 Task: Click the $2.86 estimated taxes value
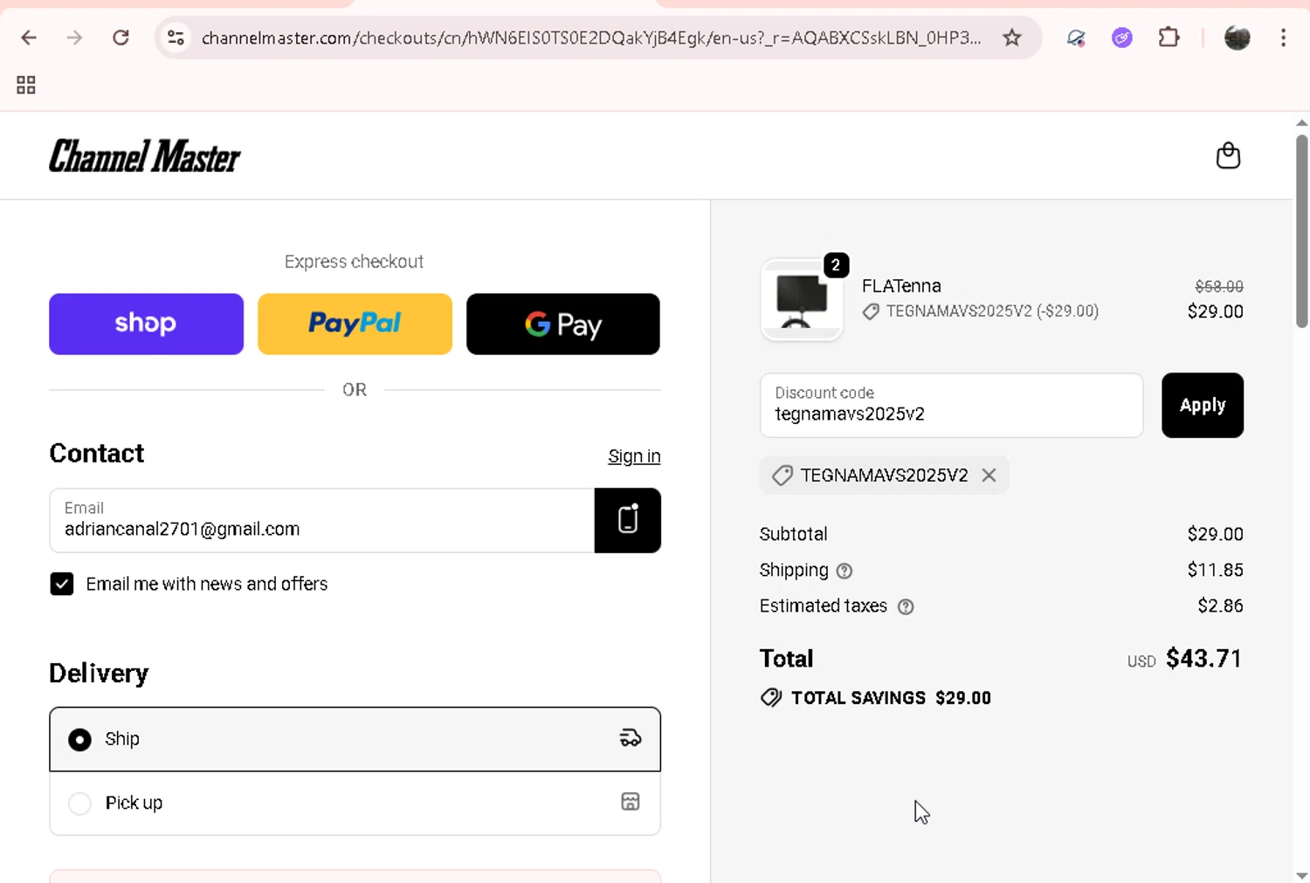pos(1220,606)
